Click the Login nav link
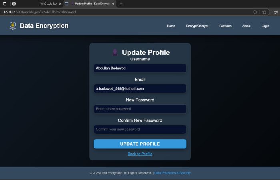 point(265,26)
